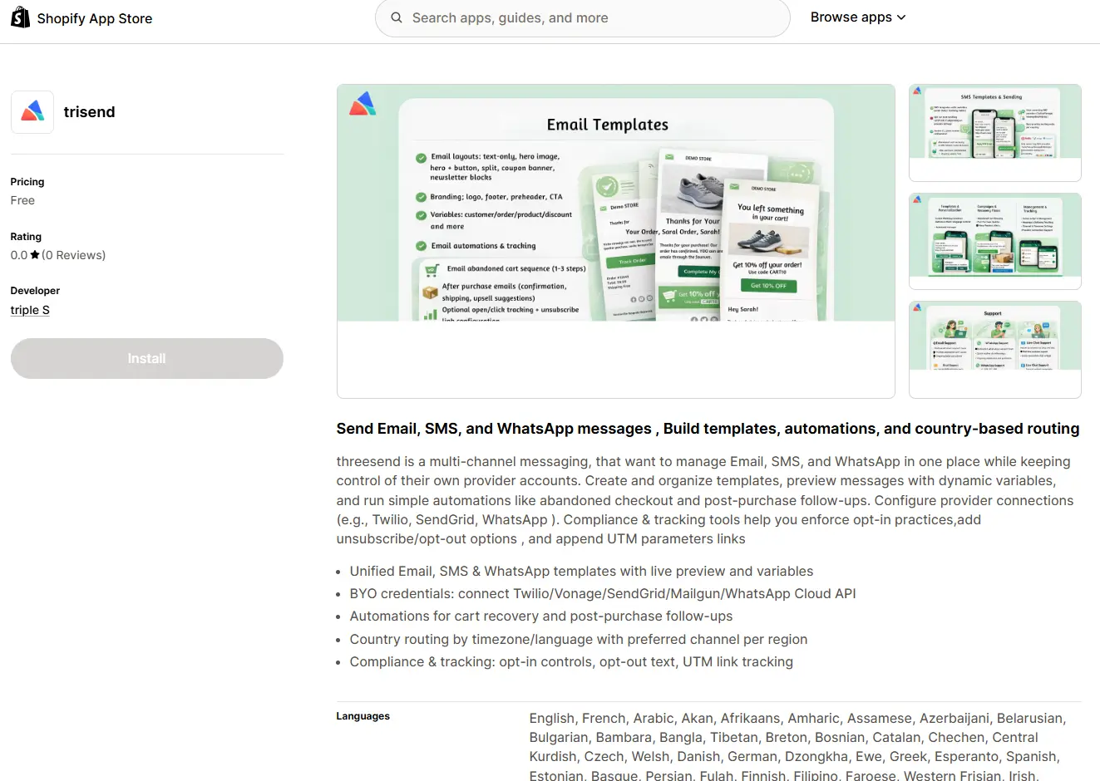Select the Support screenshot thumbnail

995,350
